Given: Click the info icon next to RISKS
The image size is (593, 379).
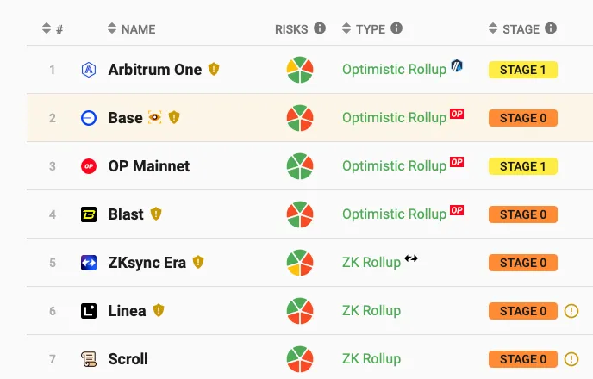Looking at the screenshot, I should 320,28.
